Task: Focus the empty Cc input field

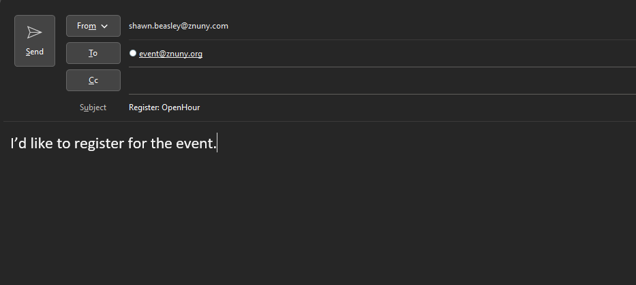Action: point(375,80)
